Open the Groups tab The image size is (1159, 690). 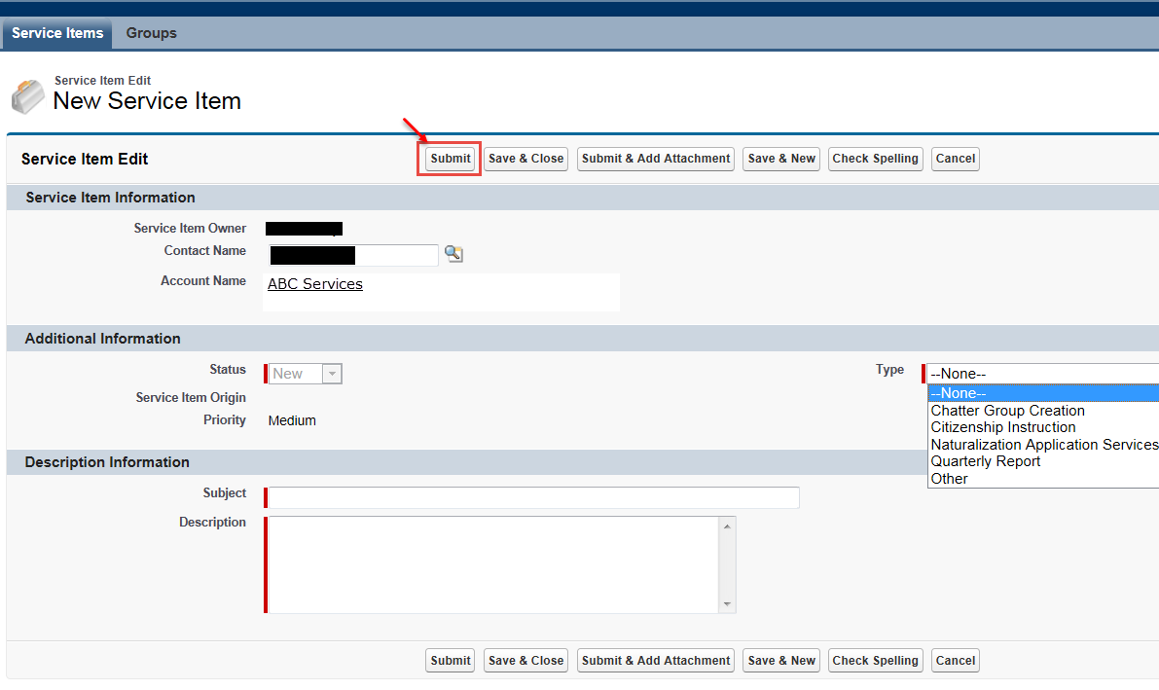[151, 33]
